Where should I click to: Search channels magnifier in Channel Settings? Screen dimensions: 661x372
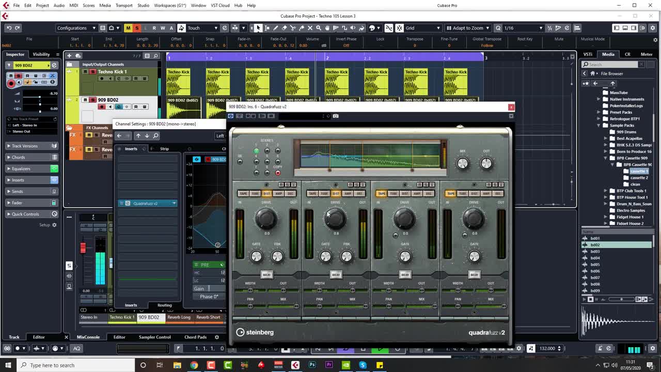pyautogui.click(x=155, y=135)
